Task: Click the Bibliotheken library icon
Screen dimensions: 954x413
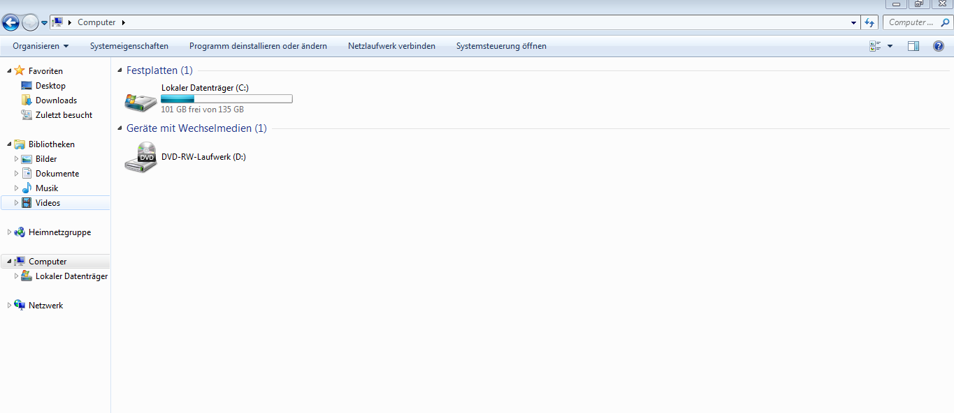Action: click(20, 144)
